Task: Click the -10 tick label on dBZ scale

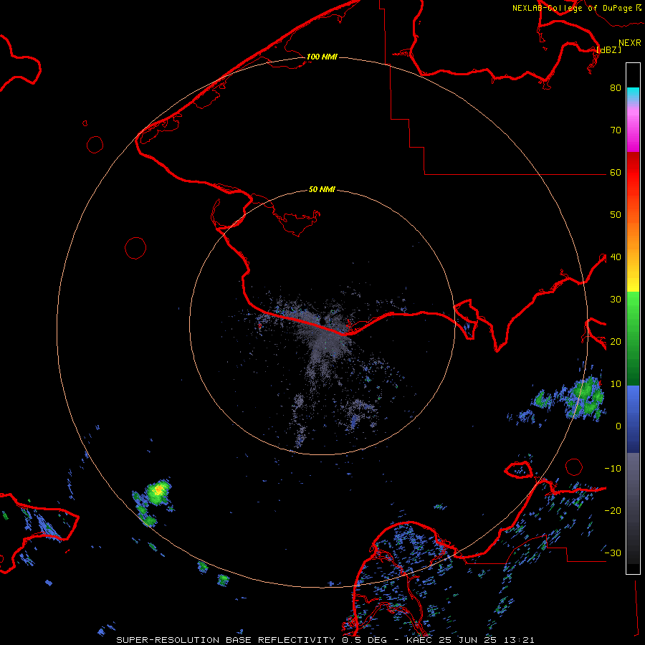Action: 613,469
